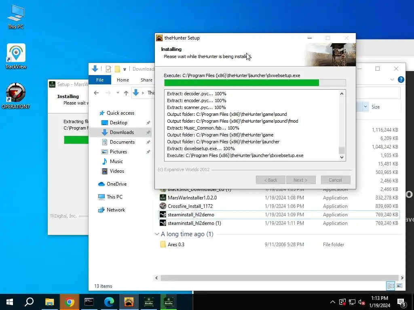Viewport: 414px width, 310px height.
Task: Close the Downloads Explorer window
Action: (x=396, y=69)
